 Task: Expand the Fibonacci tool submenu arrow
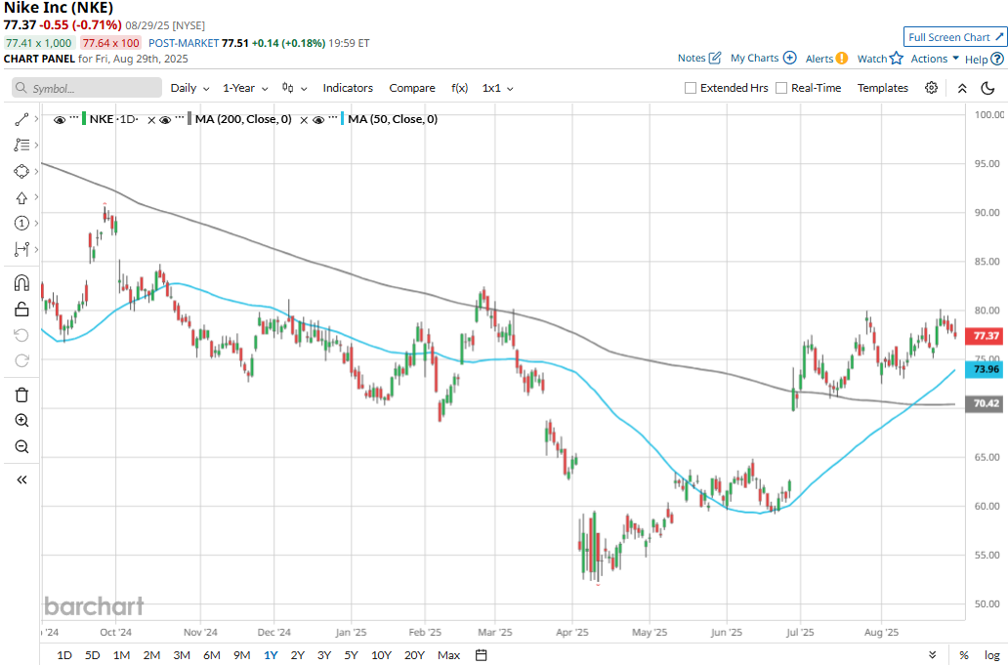(36, 145)
